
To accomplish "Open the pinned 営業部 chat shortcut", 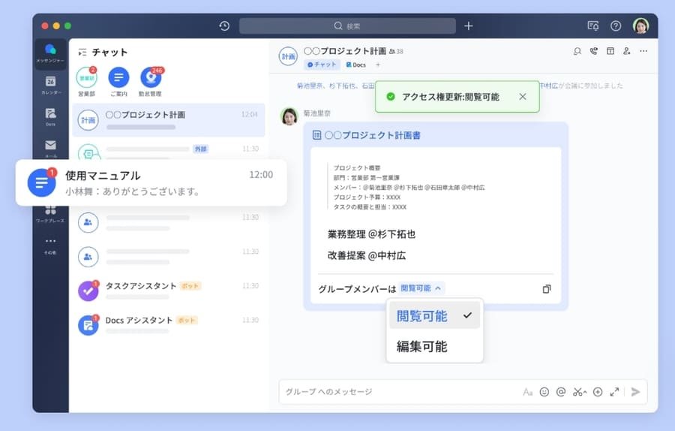I will point(86,82).
